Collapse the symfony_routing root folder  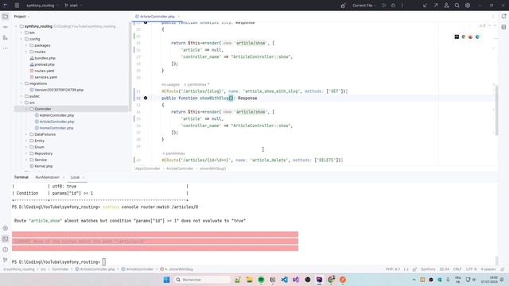click(x=16, y=26)
